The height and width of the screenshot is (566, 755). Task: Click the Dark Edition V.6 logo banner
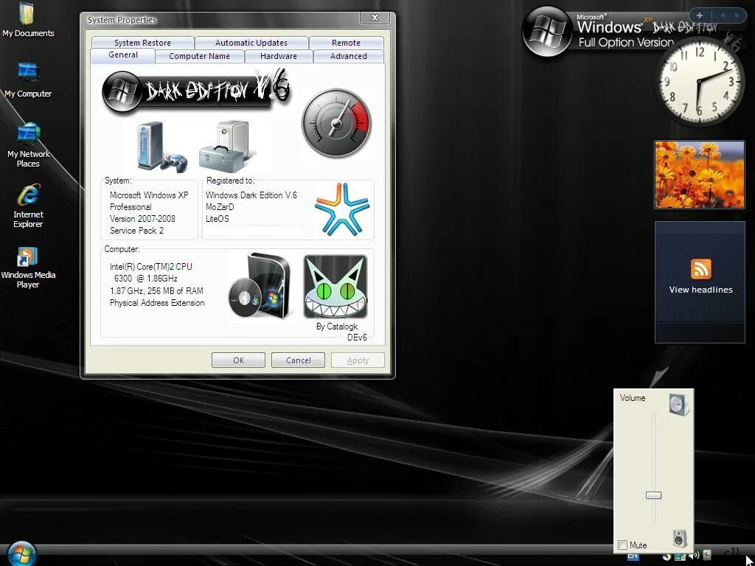196,91
